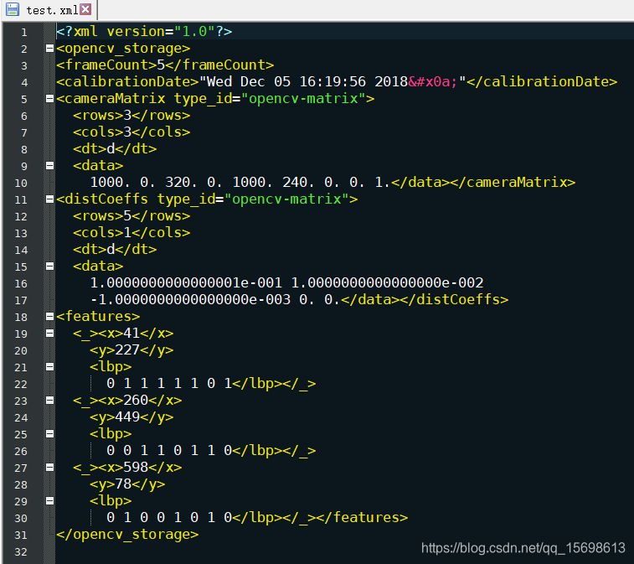
Task: Click the </cameraMatrix> closing tag
Action: coord(513,183)
